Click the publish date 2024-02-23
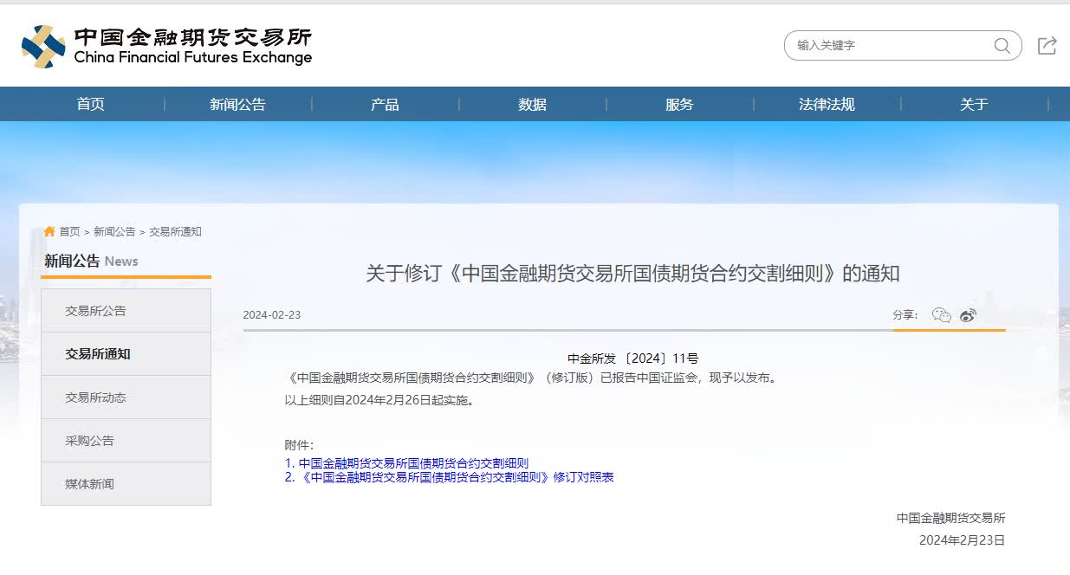The width and height of the screenshot is (1070, 575). tap(272, 314)
